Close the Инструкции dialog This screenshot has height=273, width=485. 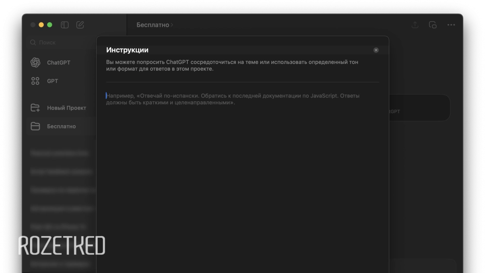(x=376, y=50)
